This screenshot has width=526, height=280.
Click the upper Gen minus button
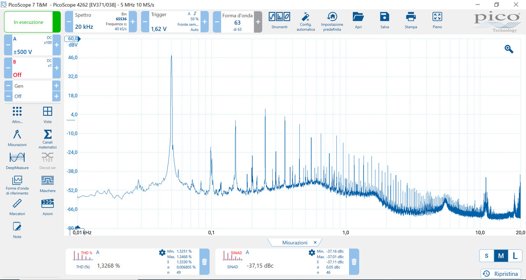coord(8,86)
